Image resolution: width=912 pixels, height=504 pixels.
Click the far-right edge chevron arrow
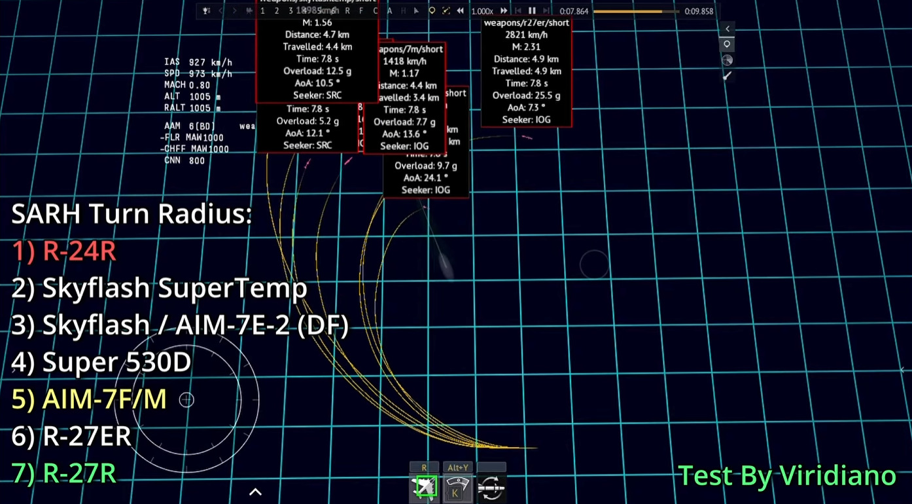pos(903,370)
